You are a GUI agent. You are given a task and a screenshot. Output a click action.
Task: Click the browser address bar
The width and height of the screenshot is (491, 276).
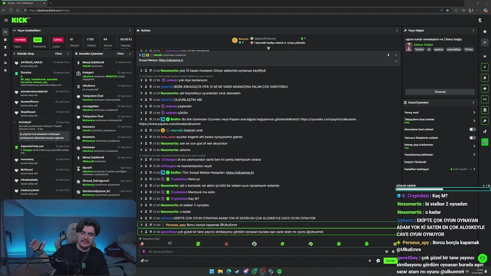(x=230, y=10)
